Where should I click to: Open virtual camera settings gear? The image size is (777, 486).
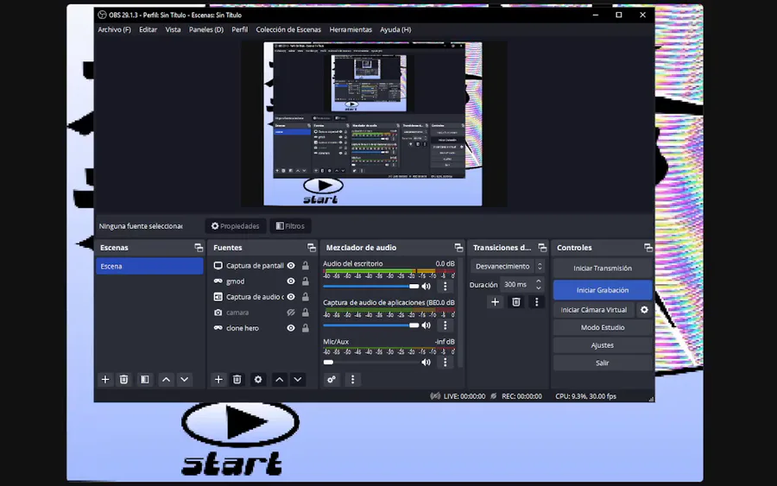point(644,310)
